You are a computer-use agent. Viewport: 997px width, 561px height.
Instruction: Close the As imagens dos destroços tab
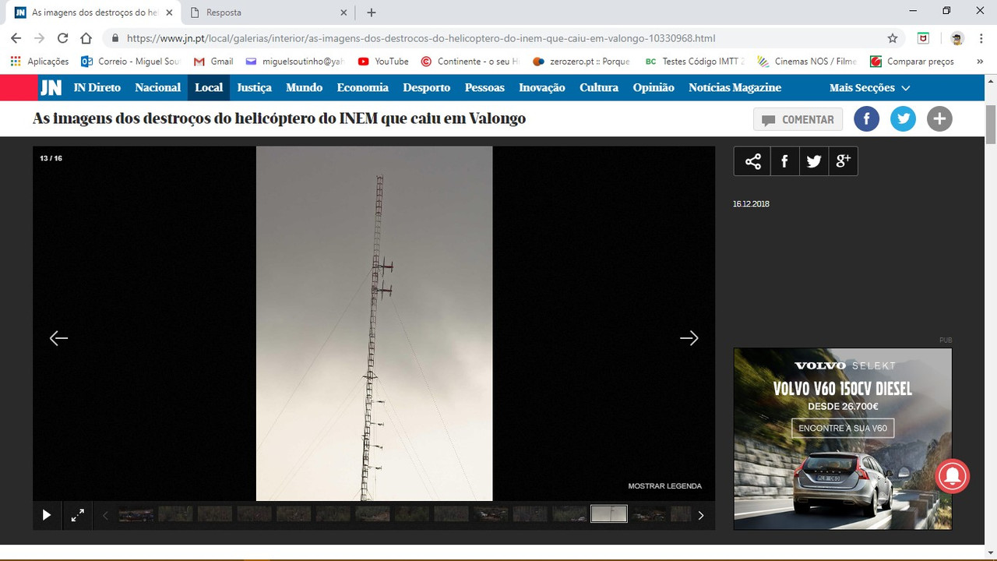[169, 12]
